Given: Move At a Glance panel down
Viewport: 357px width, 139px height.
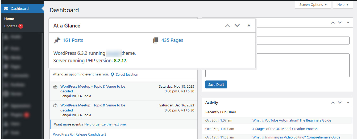Looking at the screenshot, I should 237,26.
